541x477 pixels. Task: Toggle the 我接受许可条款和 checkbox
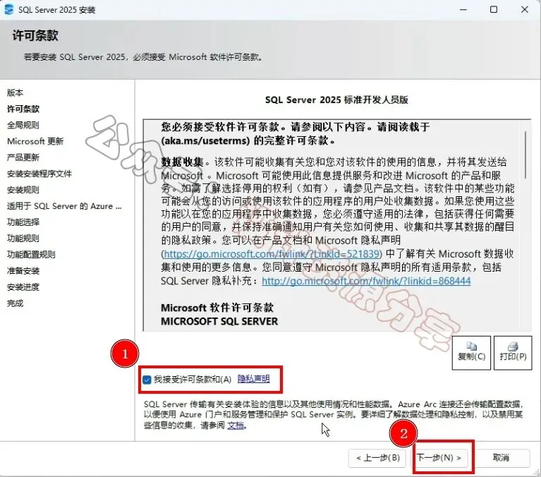[147, 380]
